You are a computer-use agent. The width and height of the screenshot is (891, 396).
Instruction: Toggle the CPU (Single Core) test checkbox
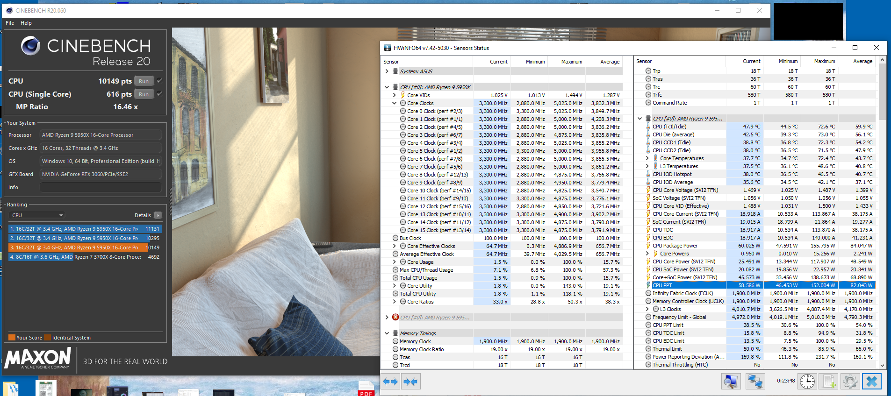tap(160, 94)
